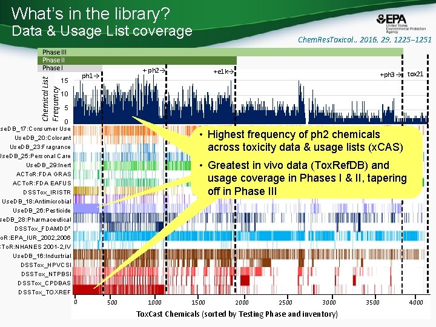The height and width of the screenshot is (327, 436).
Task: Click the 'ph1' marker label
Action: click(90, 76)
